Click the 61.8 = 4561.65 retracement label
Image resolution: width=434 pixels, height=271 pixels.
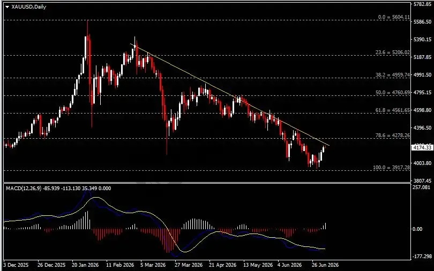pos(393,110)
